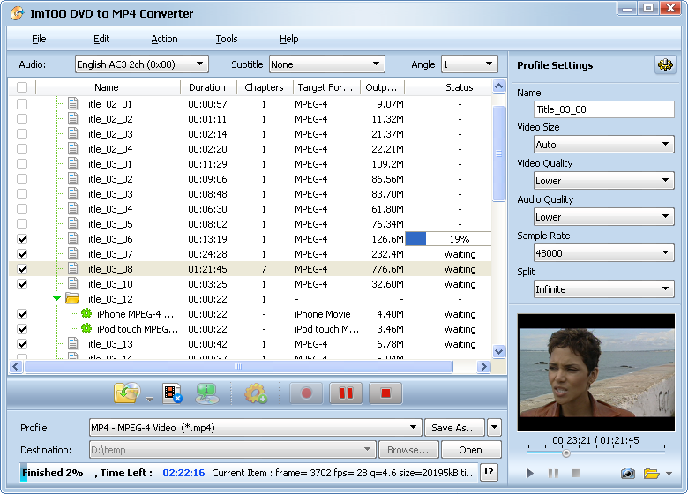Open the arrow menu beside Save As
The width and height of the screenshot is (688, 494).
point(494,427)
